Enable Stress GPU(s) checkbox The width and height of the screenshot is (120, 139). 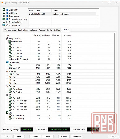[7, 25]
